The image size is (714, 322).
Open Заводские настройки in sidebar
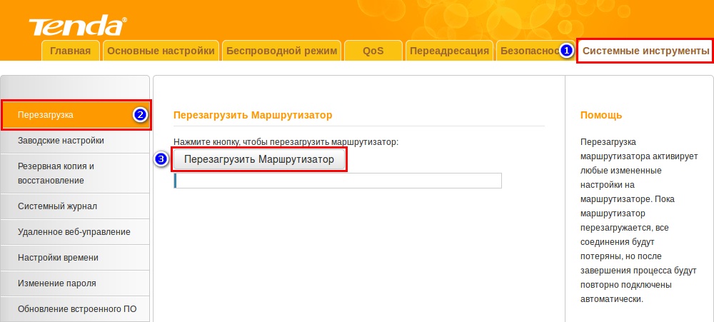(75, 141)
